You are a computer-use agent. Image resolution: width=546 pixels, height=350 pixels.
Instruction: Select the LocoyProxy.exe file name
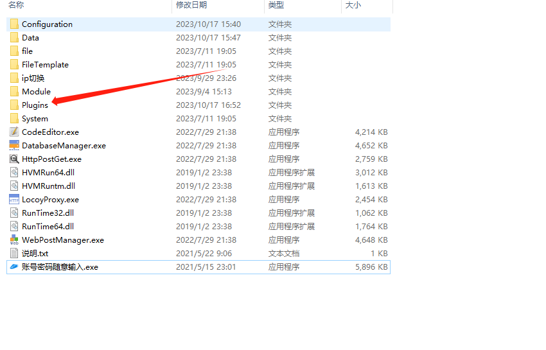pos(51,200)
